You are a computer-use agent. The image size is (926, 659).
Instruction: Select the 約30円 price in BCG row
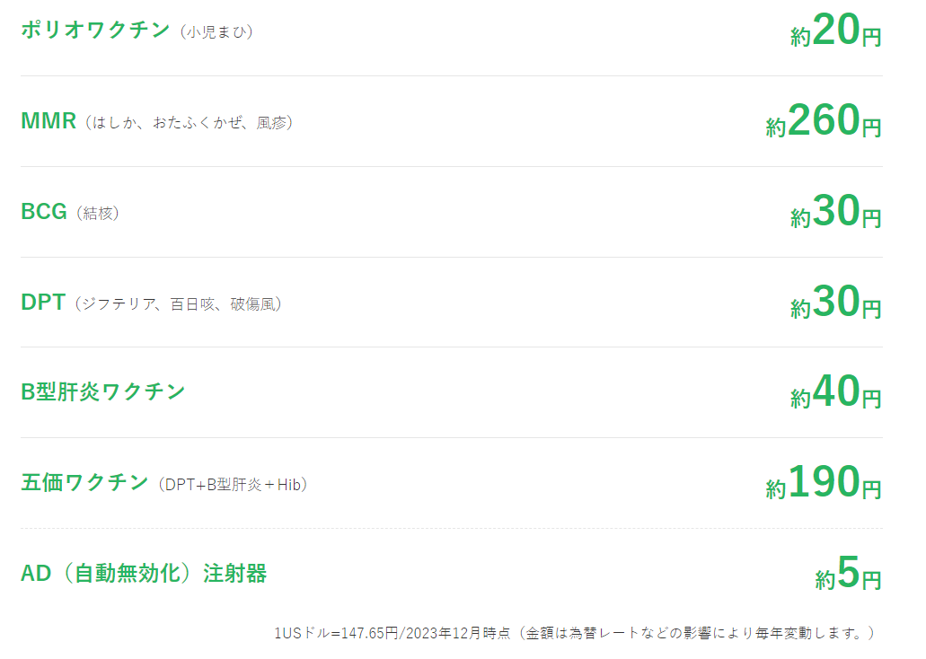click(x=835, y=211)
